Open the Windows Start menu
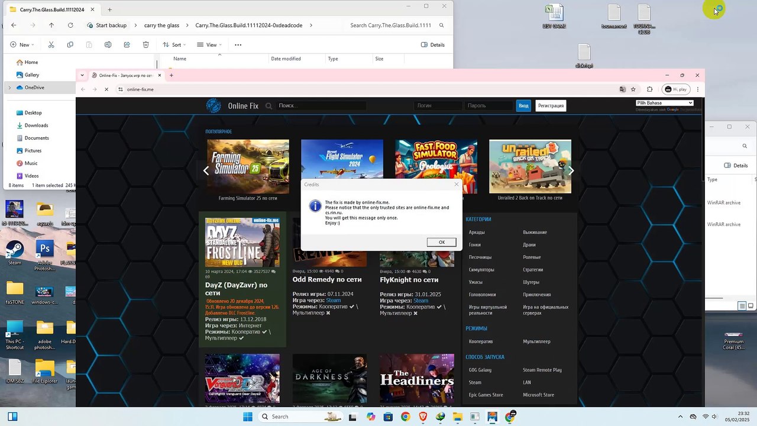This screenshot has width=757, height=426. (248, 417)
